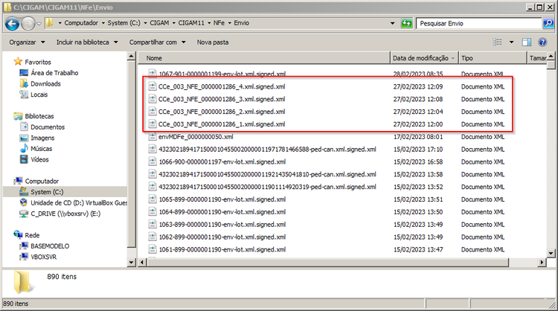Click the change view icon
Viewport: 558px width, 311px height.
498,42
